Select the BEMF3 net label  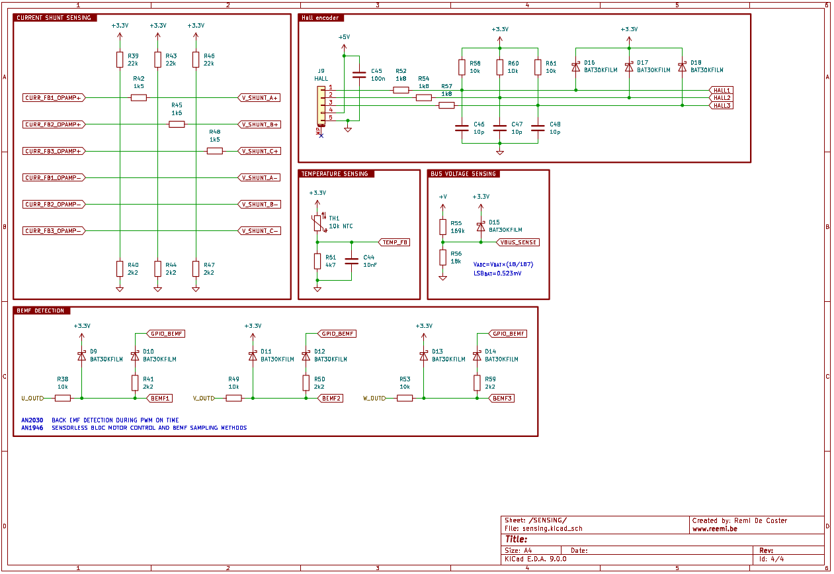coord(502,399)
